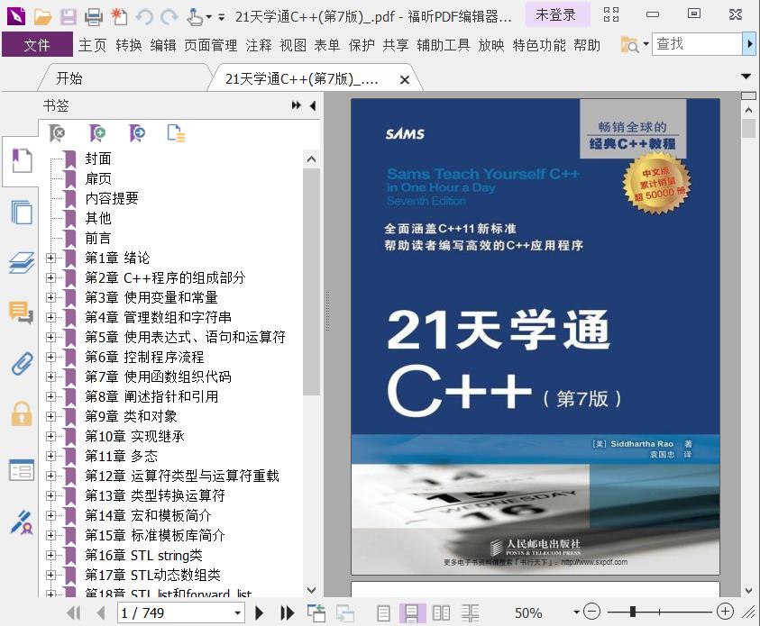Zoom out with the minus button
760x626 pixels.
tap(591, 612)
